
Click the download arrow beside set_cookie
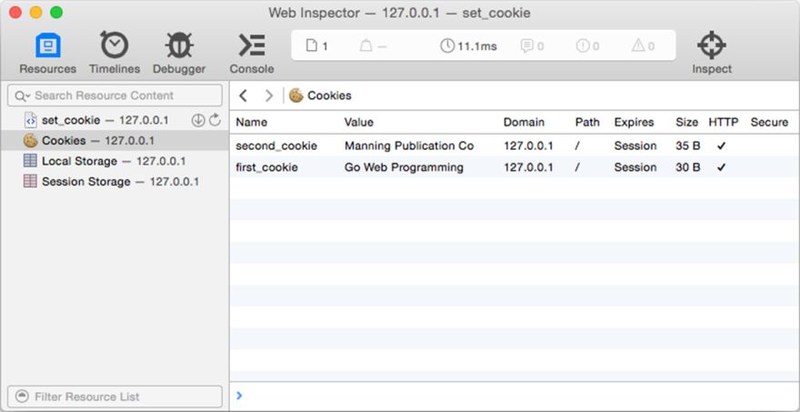click(198, 120)
